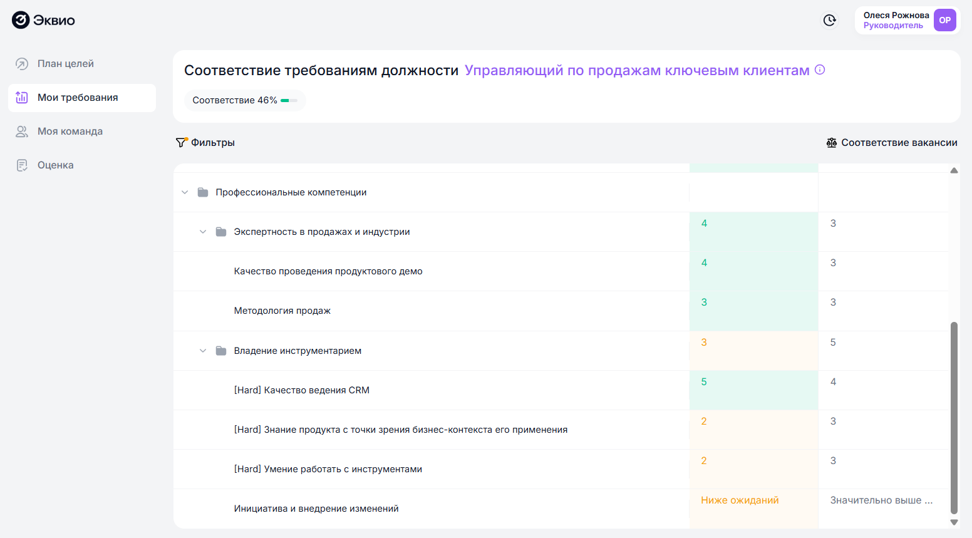The width and height of the screenshot is (972, 538).
Task: Click Экспертность в продажах и индустрии label
Action: (322, 232)
